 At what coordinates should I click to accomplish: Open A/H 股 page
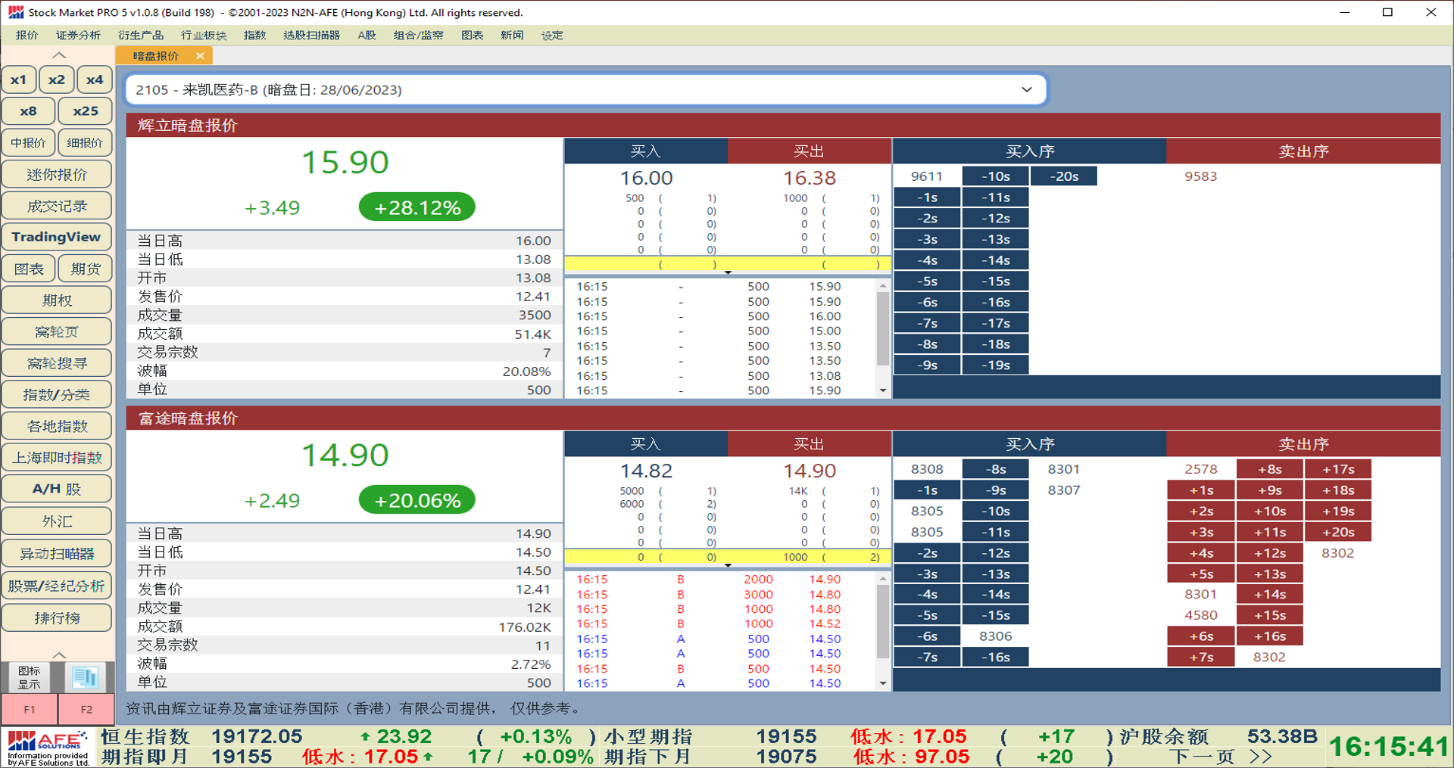(x=57, y=490)
